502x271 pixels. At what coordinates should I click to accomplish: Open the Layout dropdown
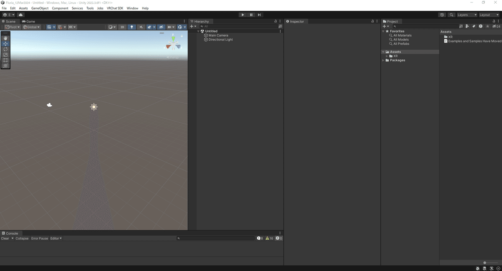click(489, 15)
